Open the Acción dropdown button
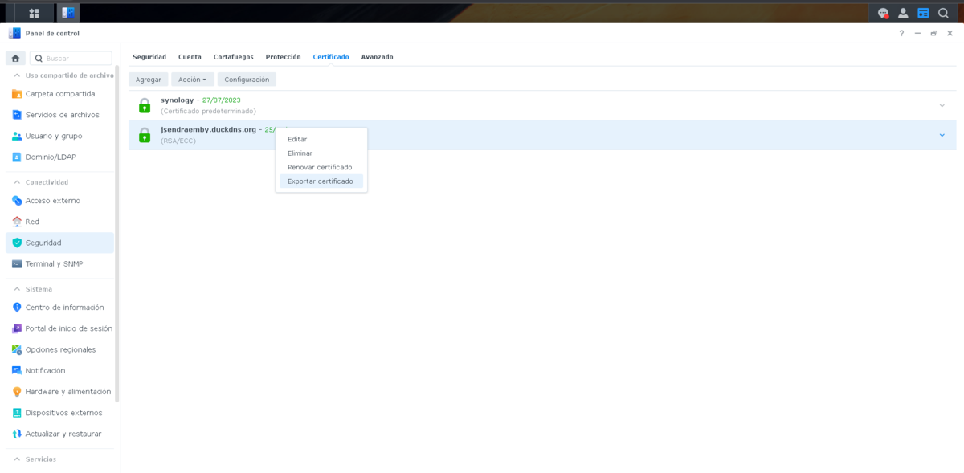 tap(193, 80)
